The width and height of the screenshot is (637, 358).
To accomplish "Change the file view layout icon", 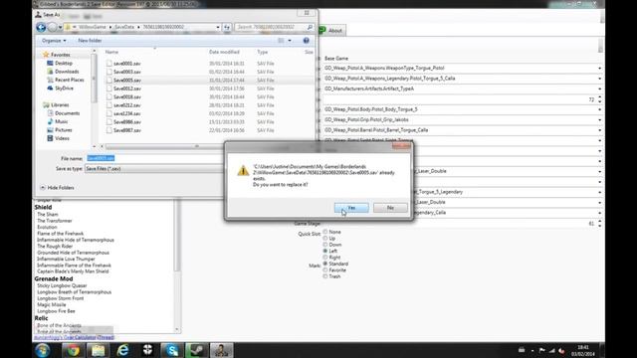I will pyautogui.click(x=281, y=41).
